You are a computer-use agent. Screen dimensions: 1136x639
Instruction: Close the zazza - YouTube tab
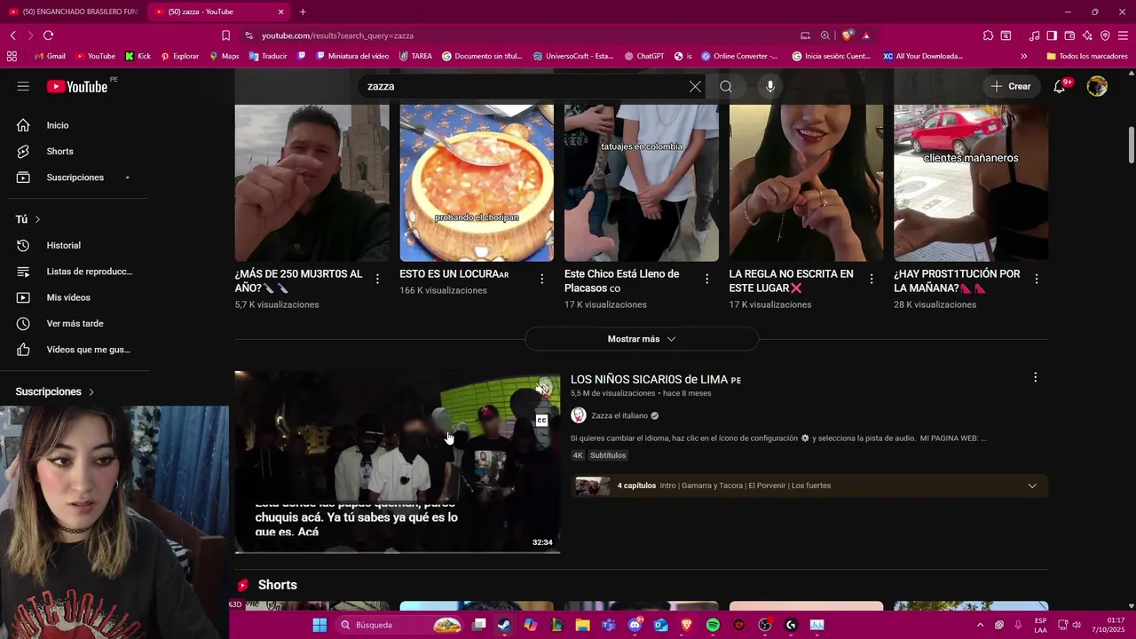(x=281, y=12)
